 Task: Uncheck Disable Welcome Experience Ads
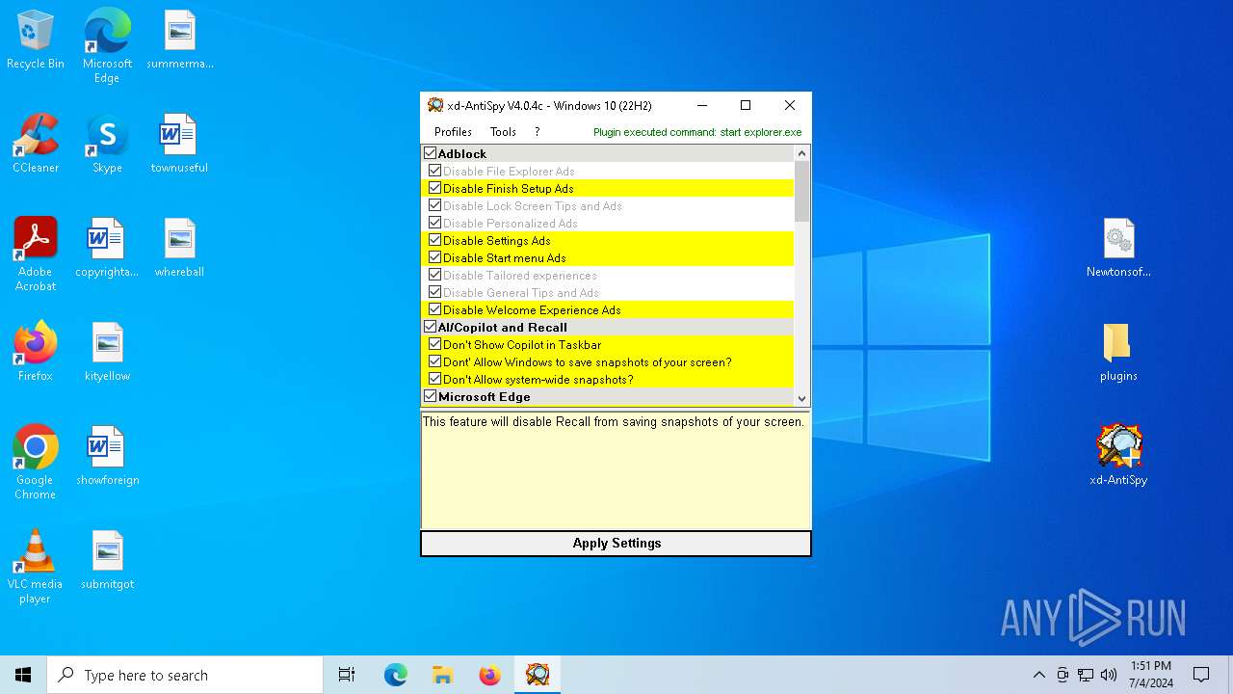pyautogui.click(x=434, y=309)
